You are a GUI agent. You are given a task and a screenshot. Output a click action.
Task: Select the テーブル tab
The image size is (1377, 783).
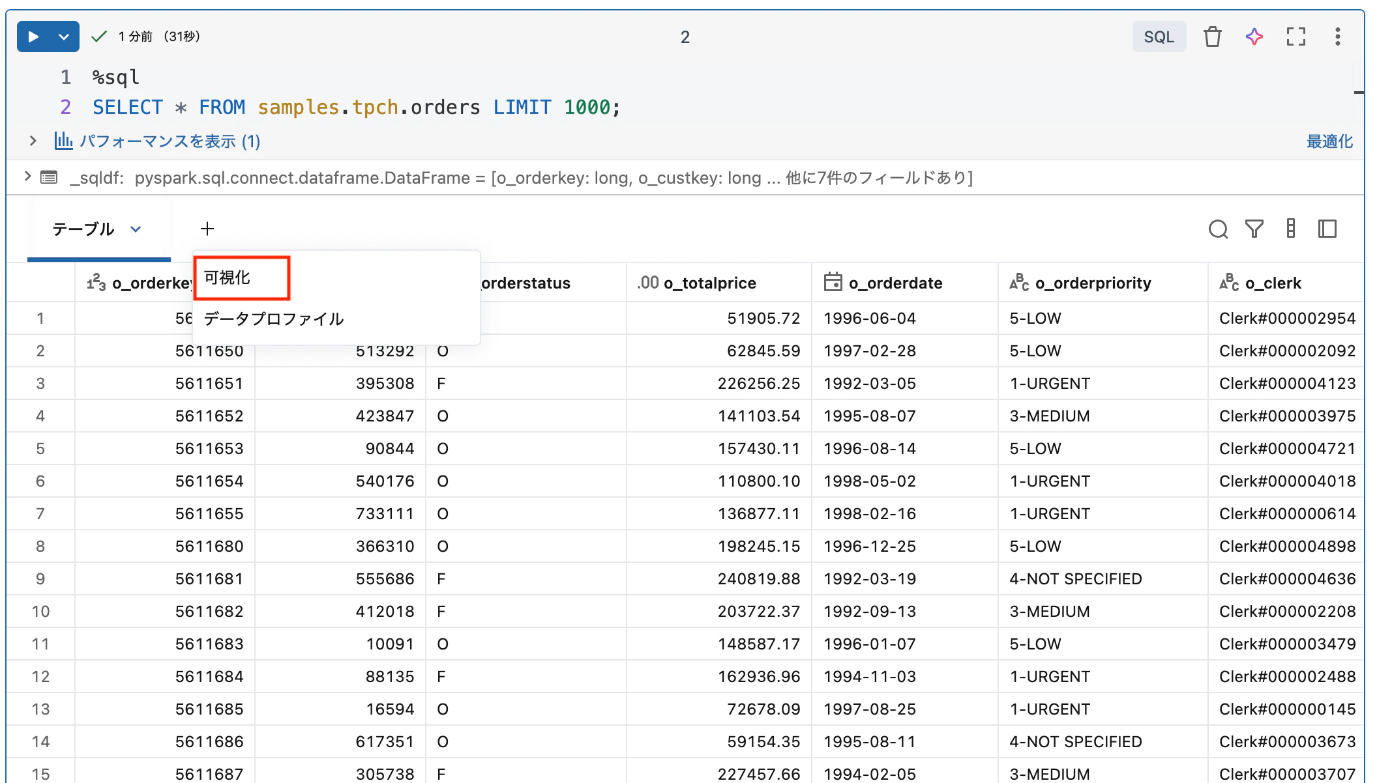pyautogui.click(x=83, y=229)
